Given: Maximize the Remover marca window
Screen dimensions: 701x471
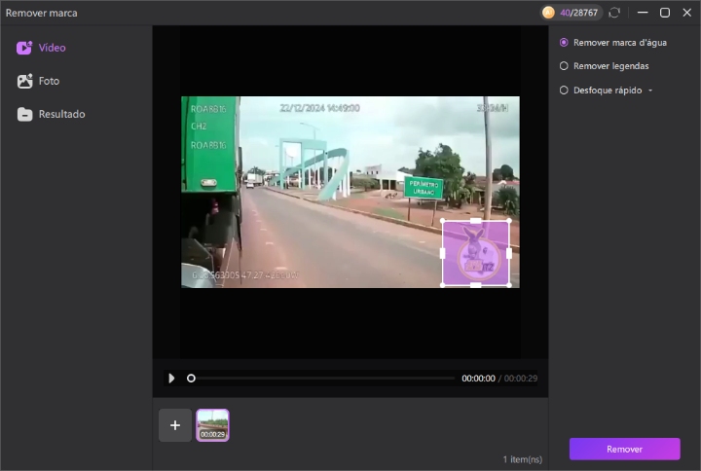Looking at the screenshot, I should tap(665, 13).
